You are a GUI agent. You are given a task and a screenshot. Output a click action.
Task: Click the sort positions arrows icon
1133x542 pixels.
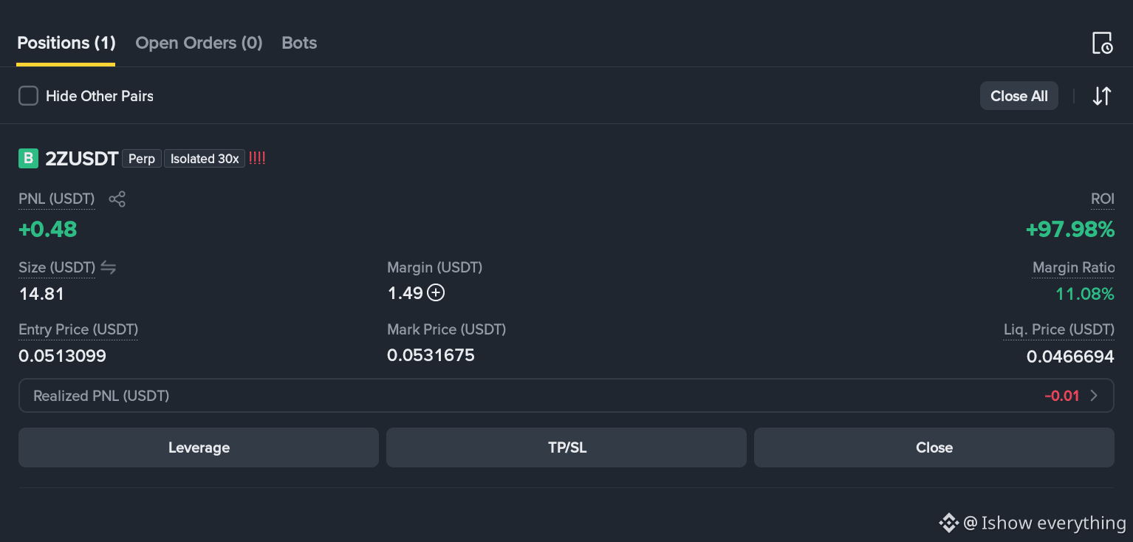1101,96
